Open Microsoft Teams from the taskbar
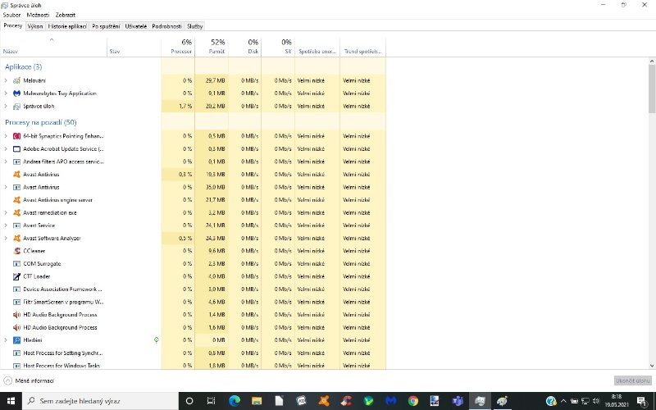This screenshot has height=410, width=656. (x=458, y=401)
